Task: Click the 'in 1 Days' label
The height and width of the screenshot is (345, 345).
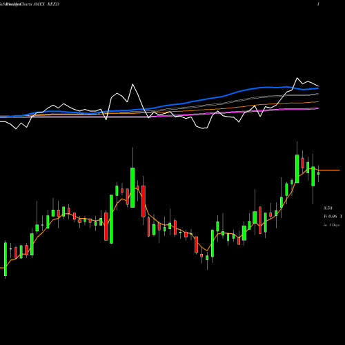Action: point(332,225)
